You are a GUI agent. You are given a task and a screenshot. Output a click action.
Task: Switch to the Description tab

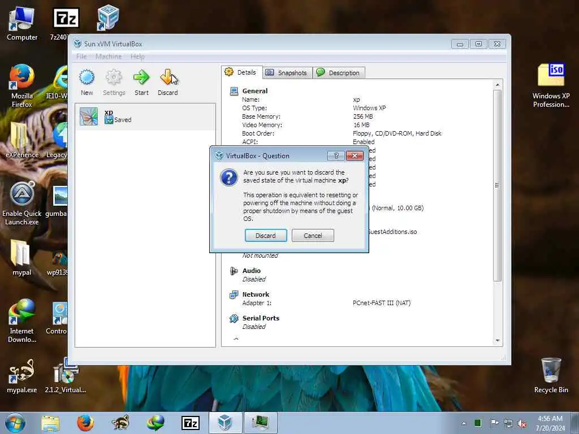[339, 73]
